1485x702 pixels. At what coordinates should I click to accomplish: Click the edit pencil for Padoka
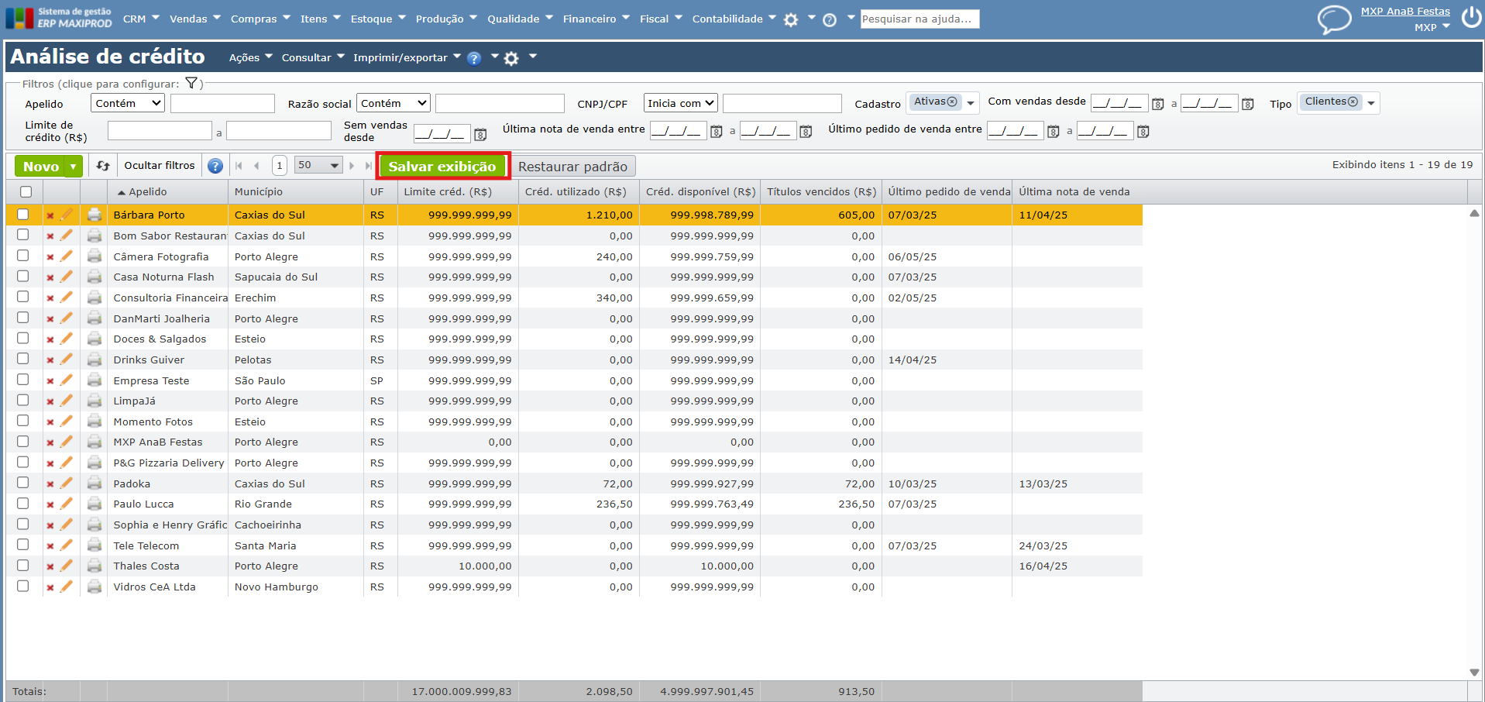click(67, 483)
